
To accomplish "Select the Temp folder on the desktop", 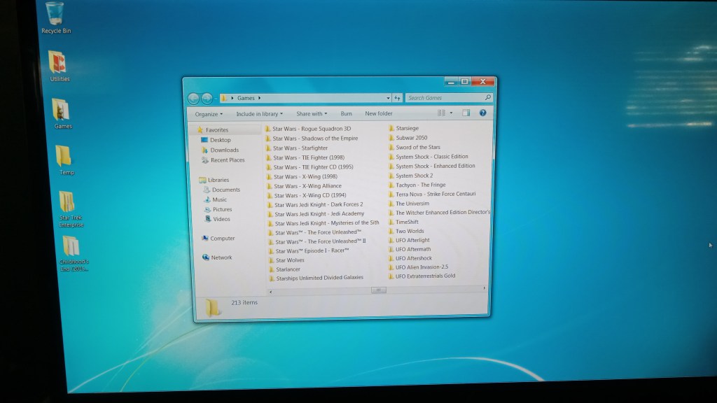I will tap(64, 159).
